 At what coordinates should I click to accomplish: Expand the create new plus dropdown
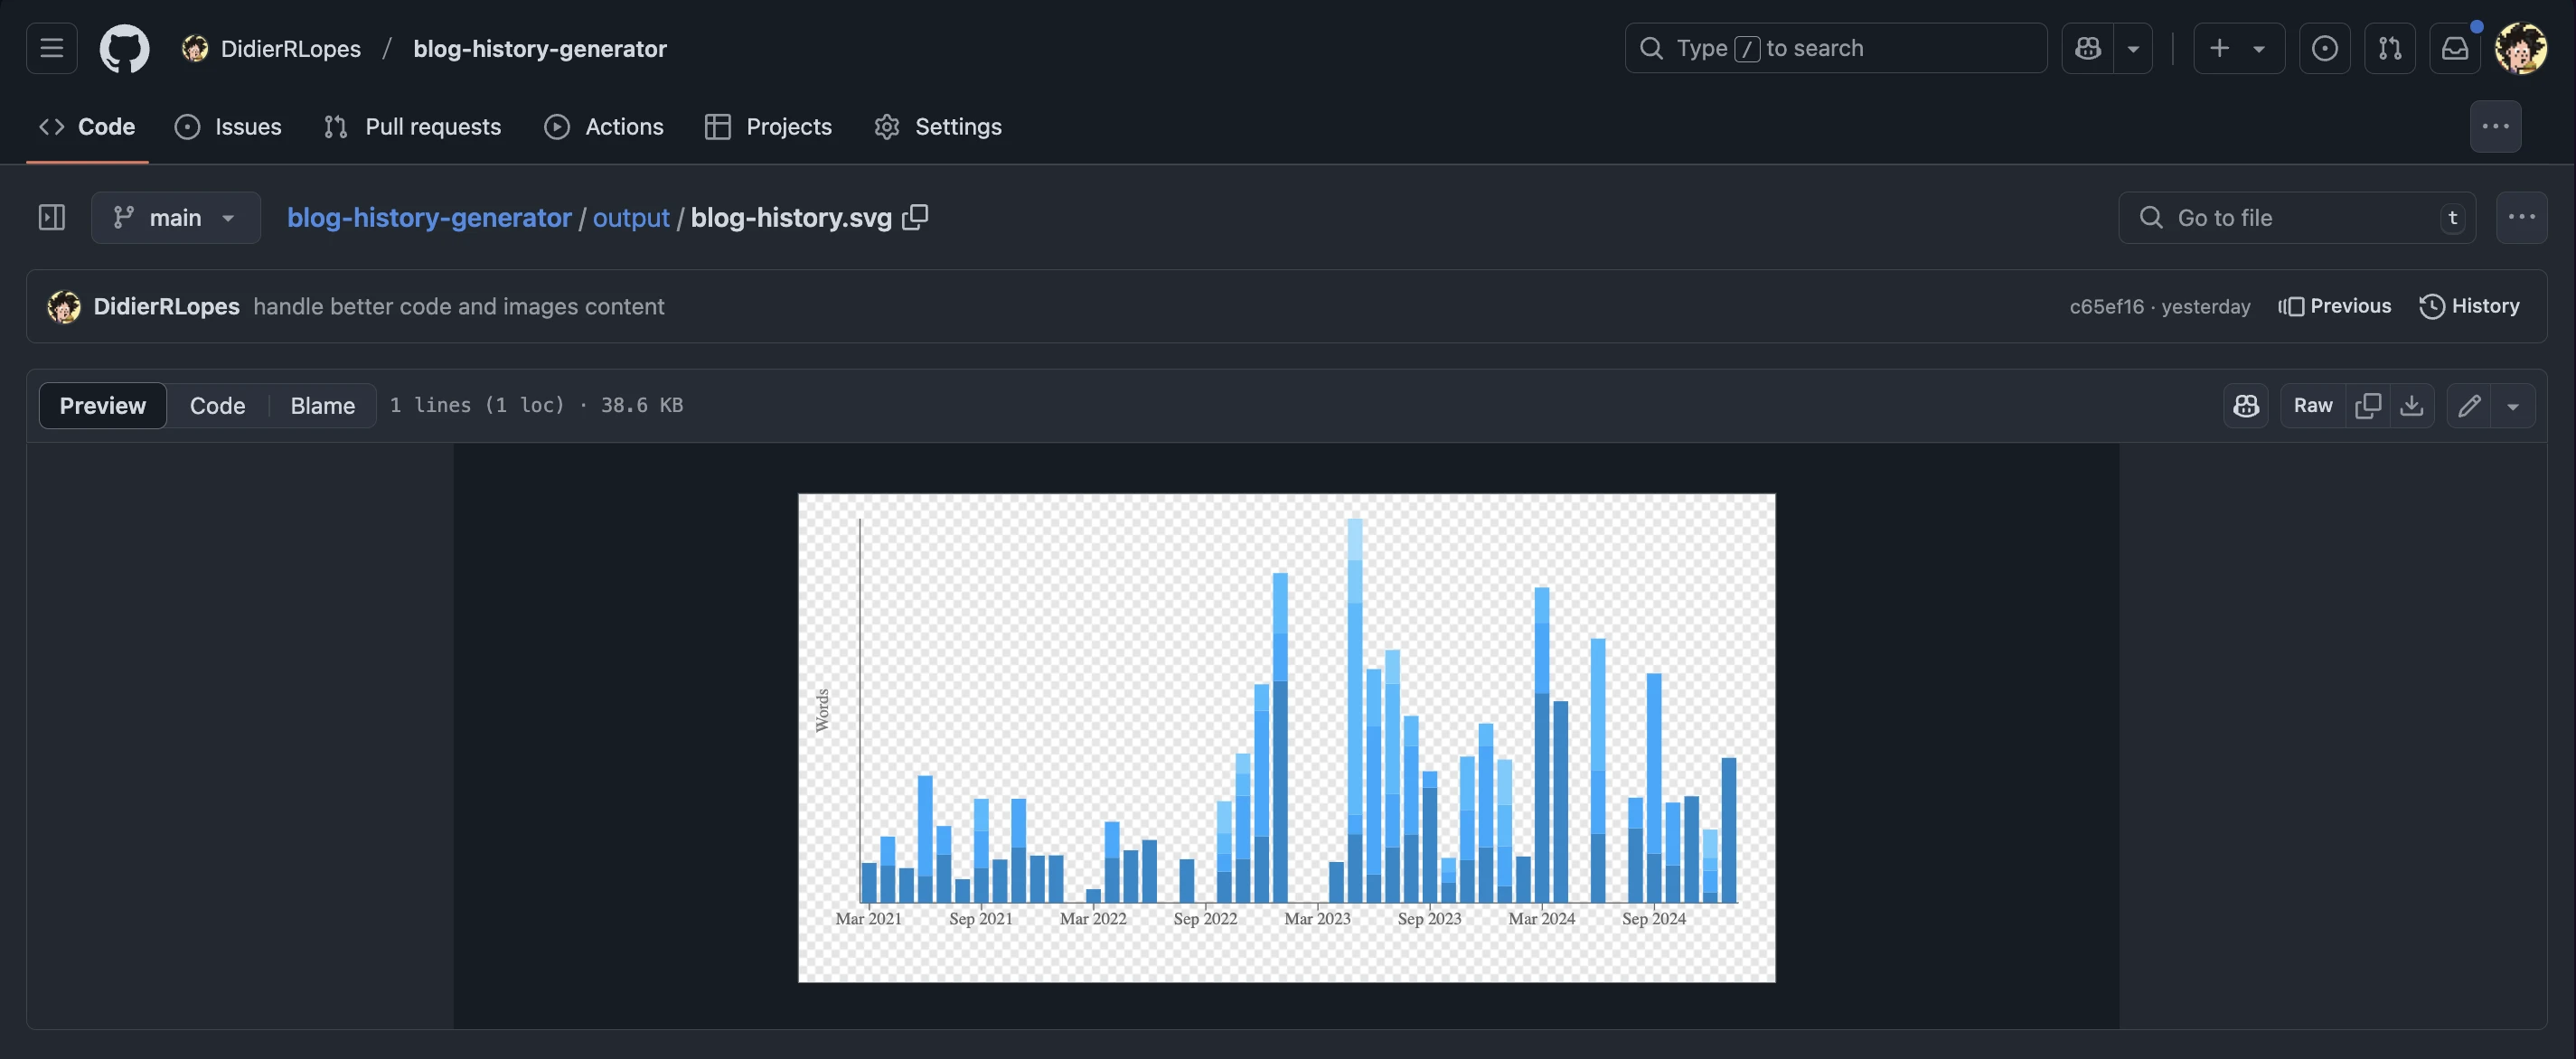point(2239,48)
